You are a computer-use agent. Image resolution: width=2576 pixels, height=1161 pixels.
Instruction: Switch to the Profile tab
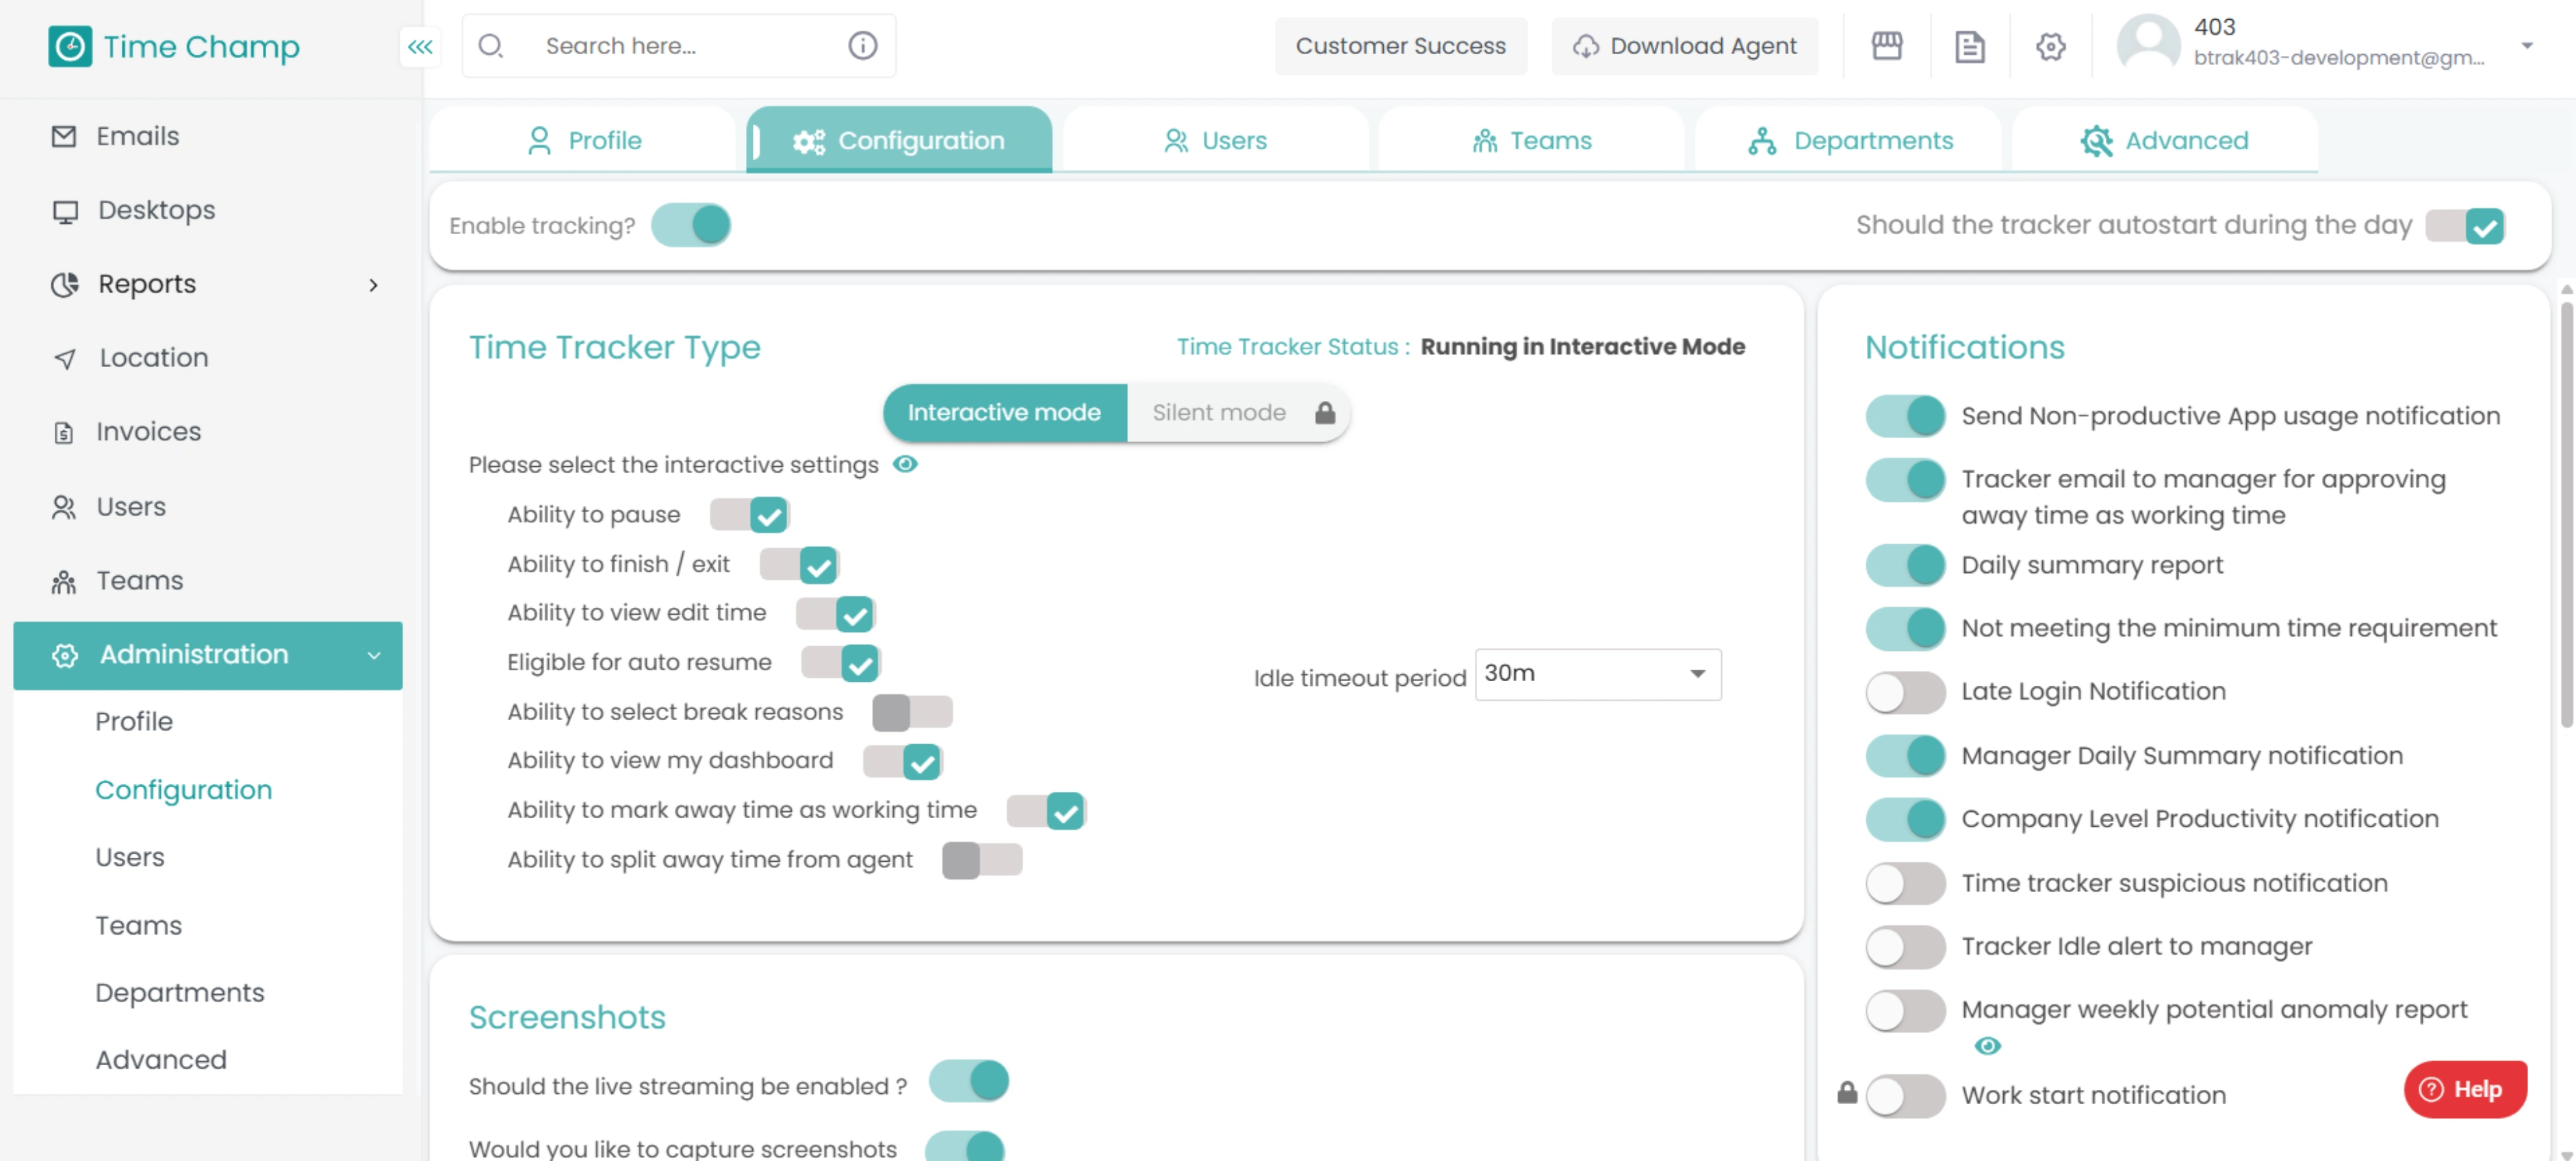584,141
